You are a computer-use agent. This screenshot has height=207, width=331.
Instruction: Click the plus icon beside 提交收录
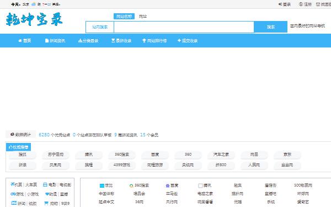179,40
